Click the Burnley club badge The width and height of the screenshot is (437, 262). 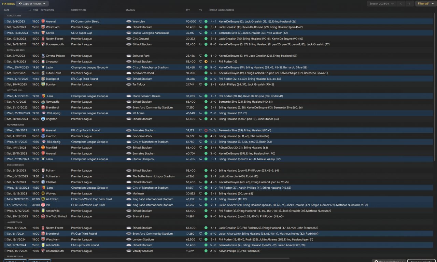(43, 85)
